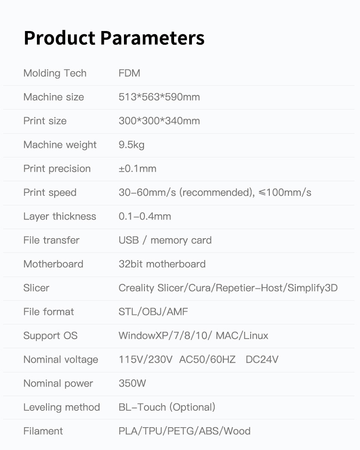The image size is (360, 450).
Task: Click the Support OS label
Action: [x=50, y=336]
